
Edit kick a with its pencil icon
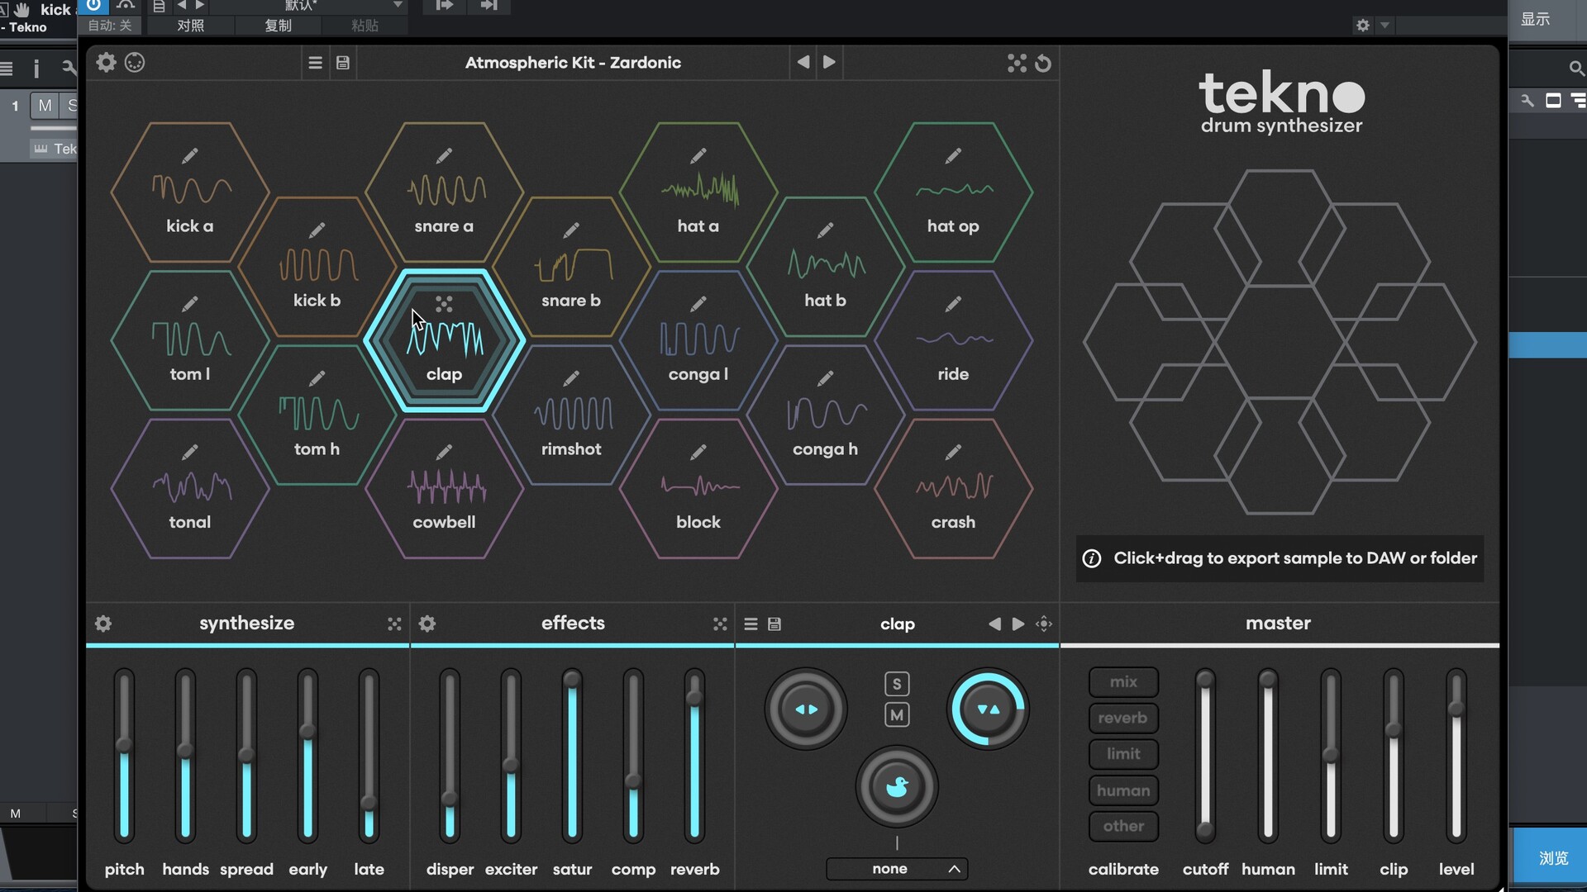tap(190, 155)
